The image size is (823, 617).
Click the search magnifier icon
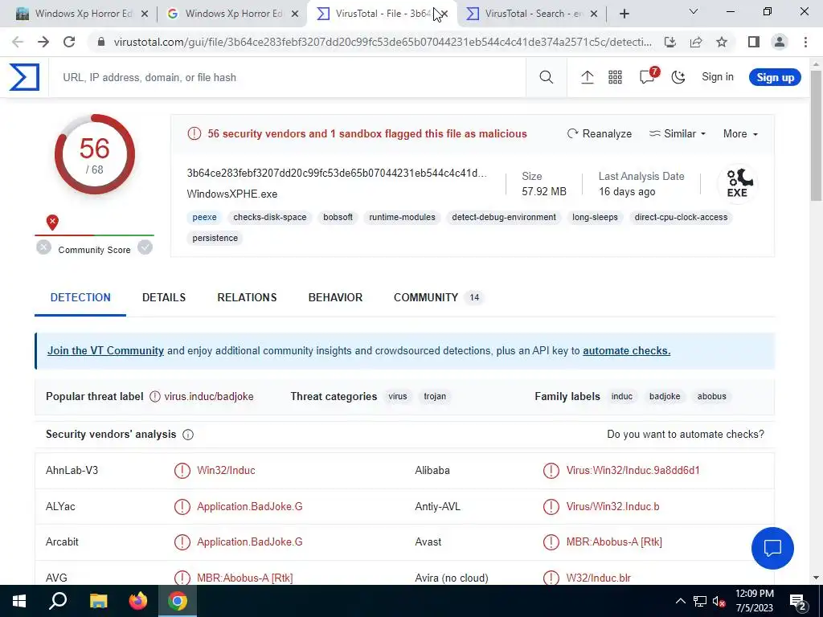[547, 77]
